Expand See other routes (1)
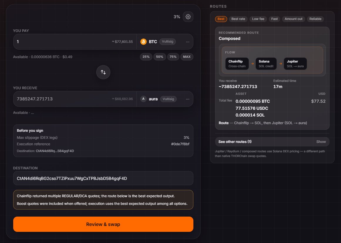Viewport: 341px width, 243px height. point(272,142)
